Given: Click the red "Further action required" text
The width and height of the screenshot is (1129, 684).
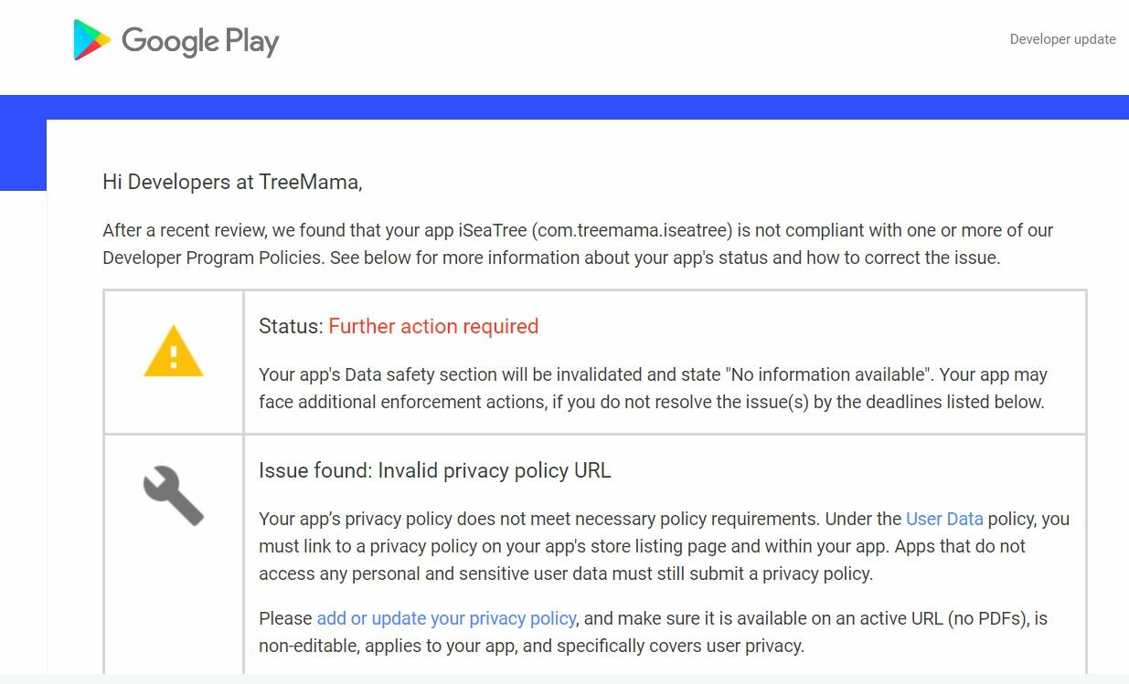Looking at the screenshot, I should tap(433, 326).
